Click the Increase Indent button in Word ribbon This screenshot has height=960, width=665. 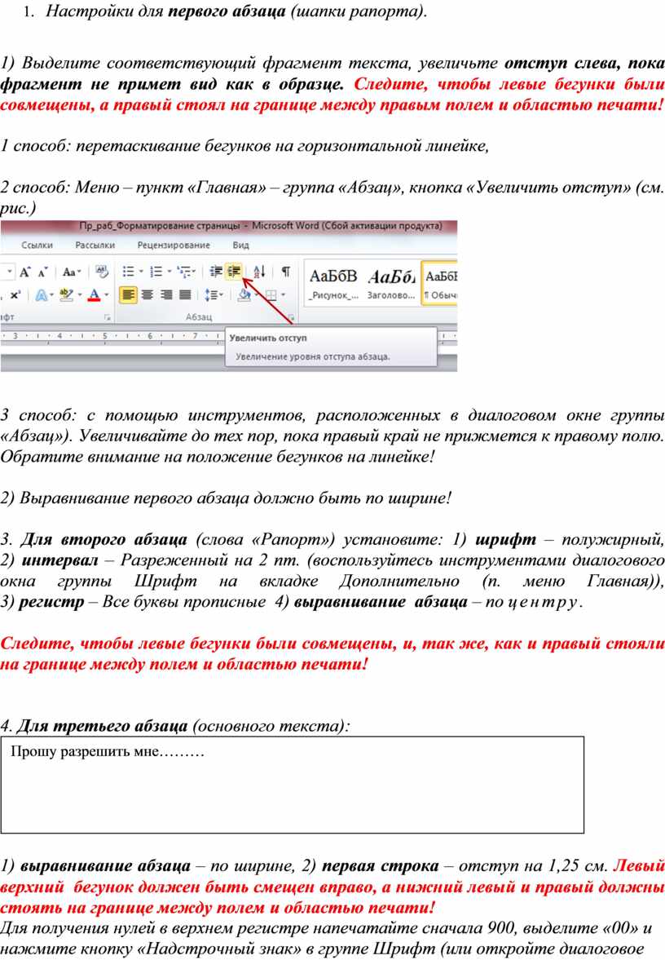[234, 271]
